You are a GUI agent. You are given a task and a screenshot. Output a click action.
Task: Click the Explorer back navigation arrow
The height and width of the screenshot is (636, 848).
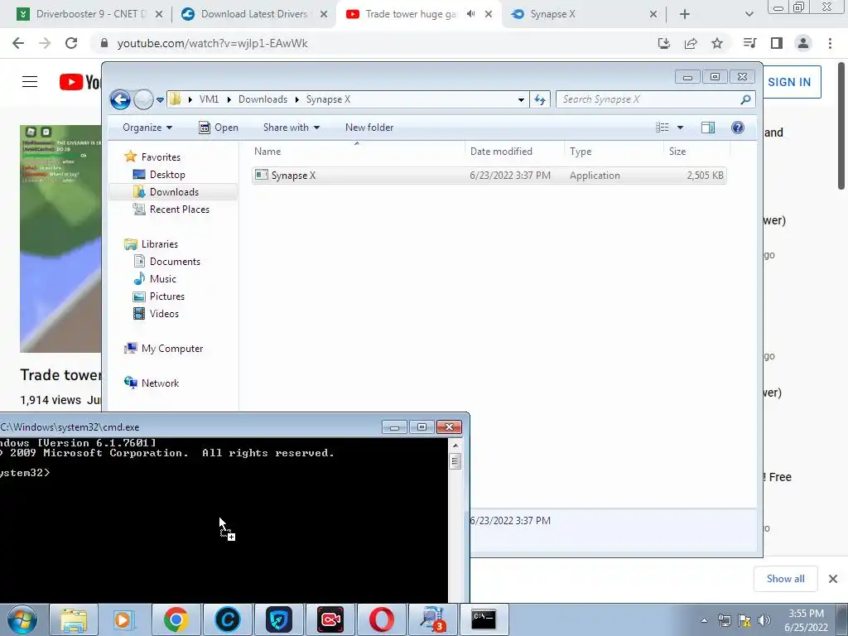coord(120,99)
